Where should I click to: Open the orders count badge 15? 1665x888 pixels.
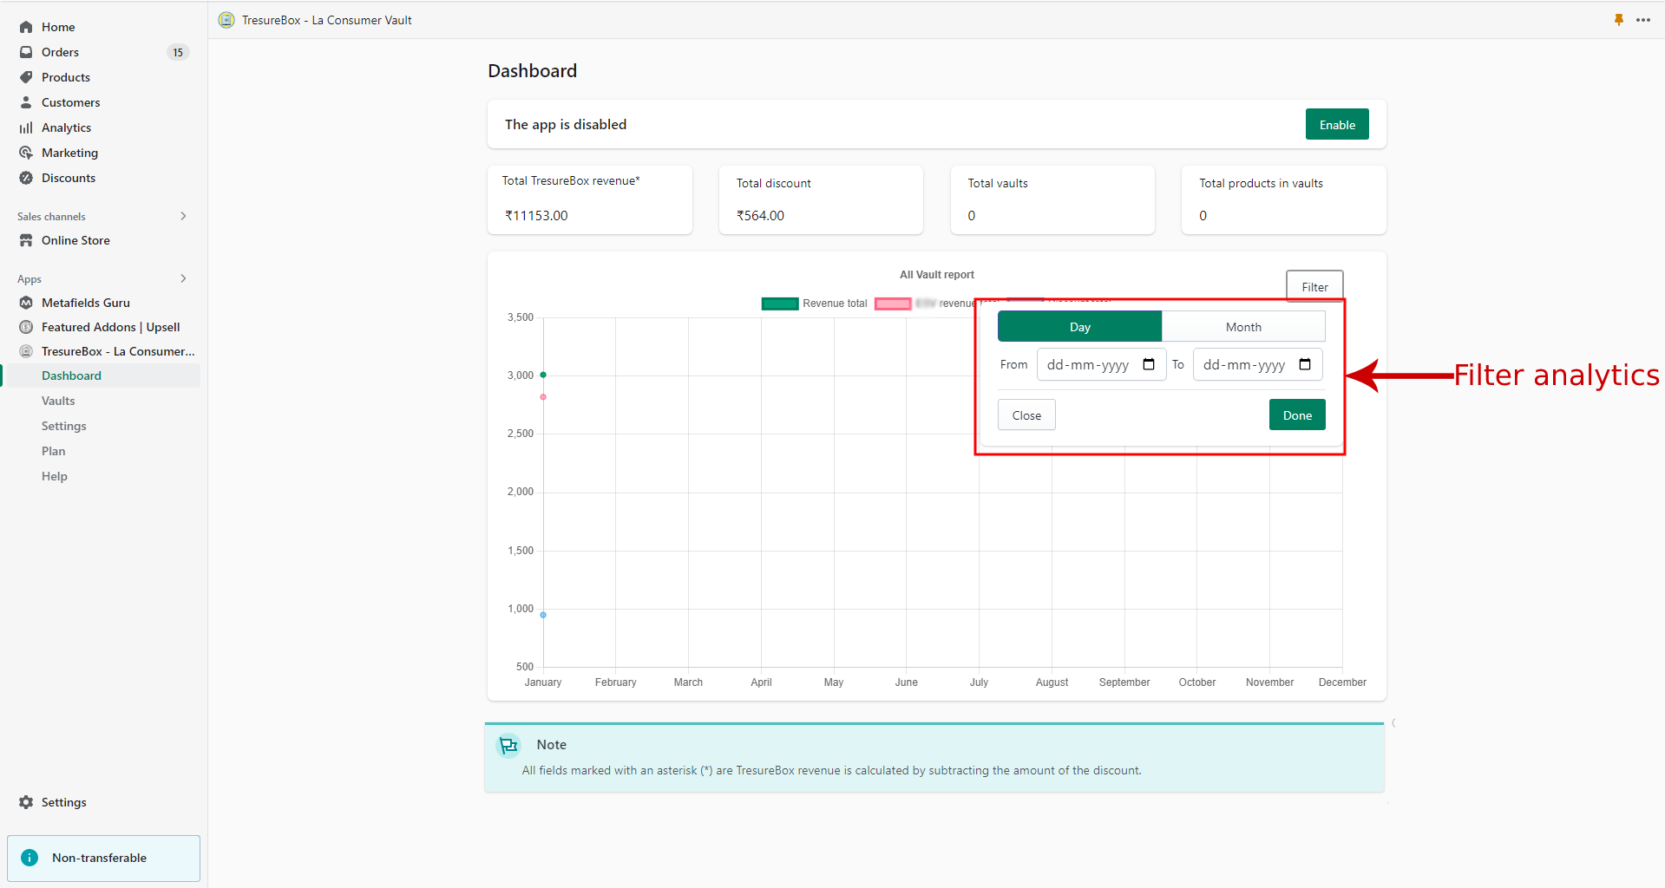click(178, 52)
